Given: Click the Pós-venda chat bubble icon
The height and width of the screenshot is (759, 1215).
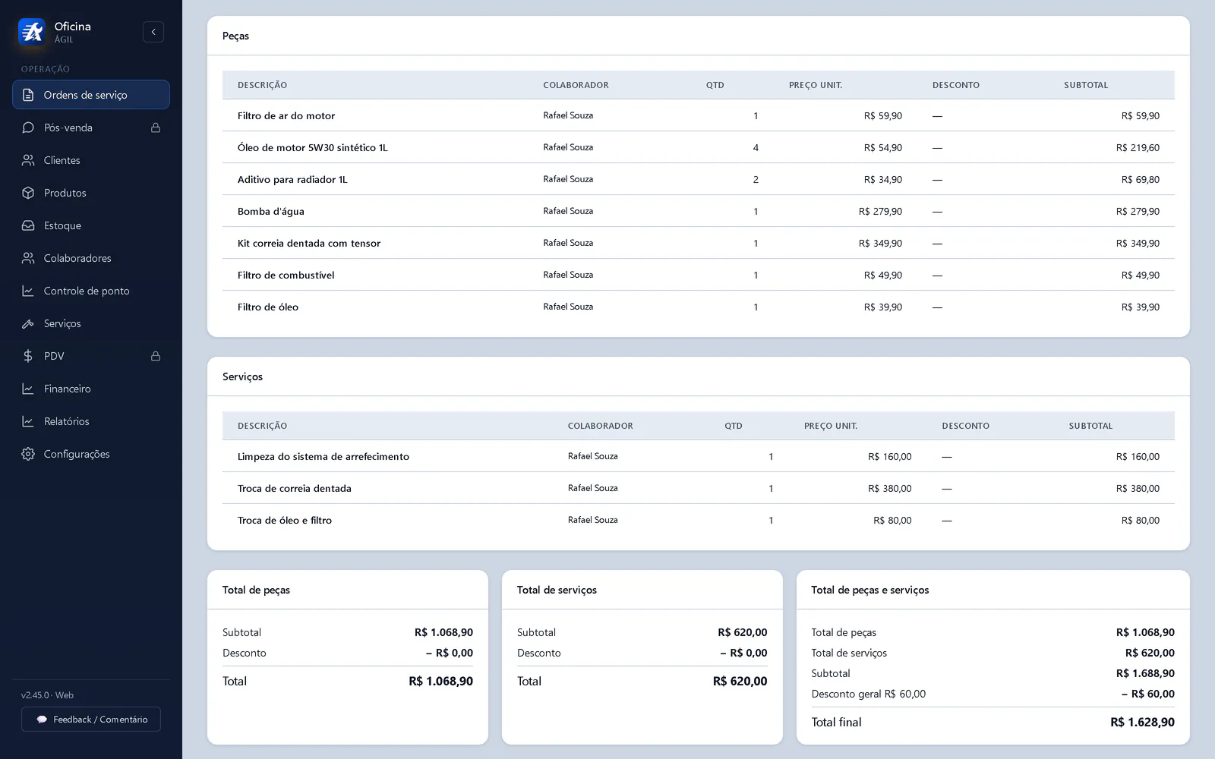Looking at the screenshot, I should 28,128.
